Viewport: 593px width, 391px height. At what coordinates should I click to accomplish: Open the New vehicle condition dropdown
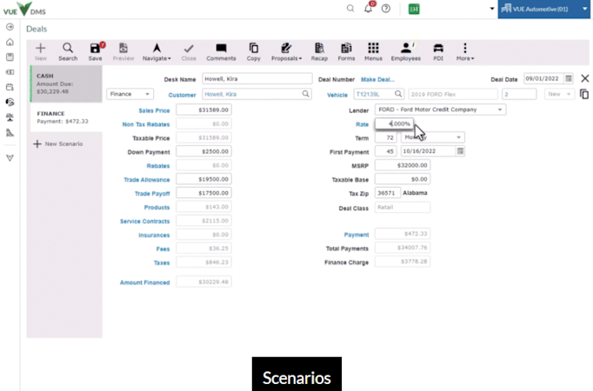[x=559, y=94]
